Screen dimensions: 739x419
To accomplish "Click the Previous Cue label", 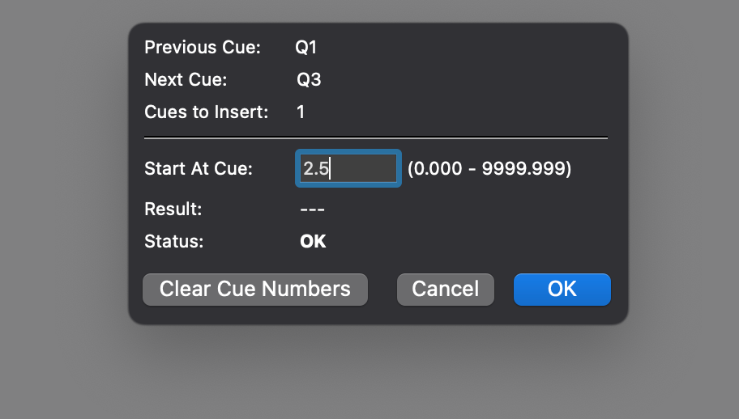I will (x=203, y=48).
